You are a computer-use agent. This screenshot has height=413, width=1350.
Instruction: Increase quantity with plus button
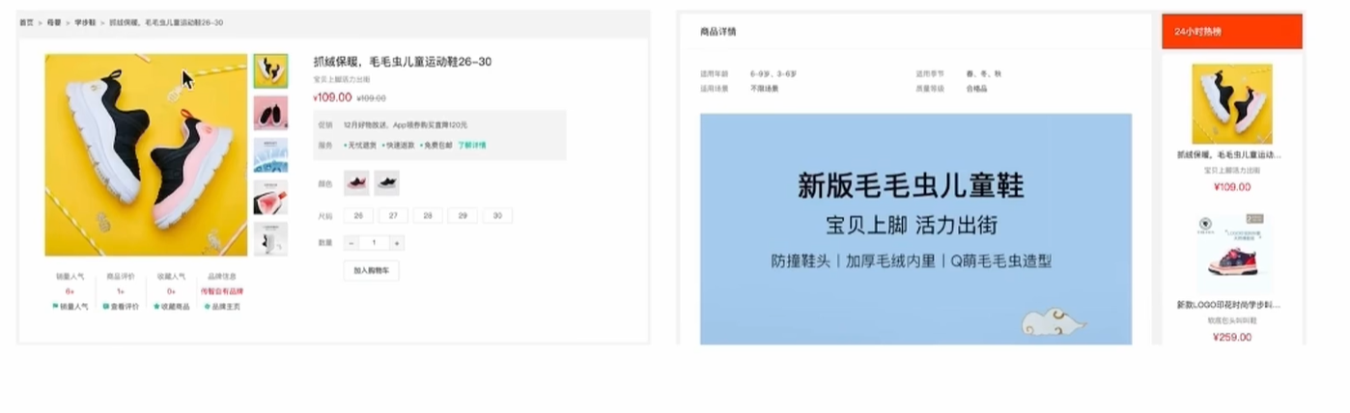point(396,243)
